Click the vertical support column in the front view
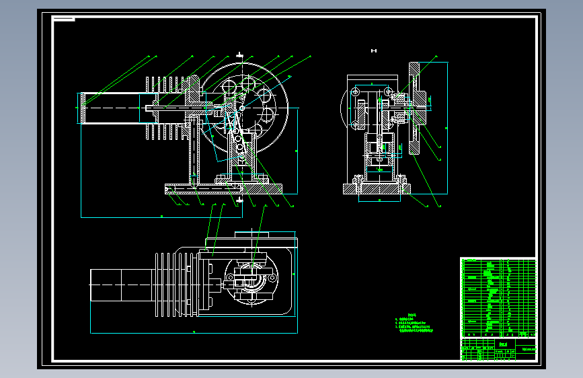The image size is (583, 378). click(x=194, y=152)
